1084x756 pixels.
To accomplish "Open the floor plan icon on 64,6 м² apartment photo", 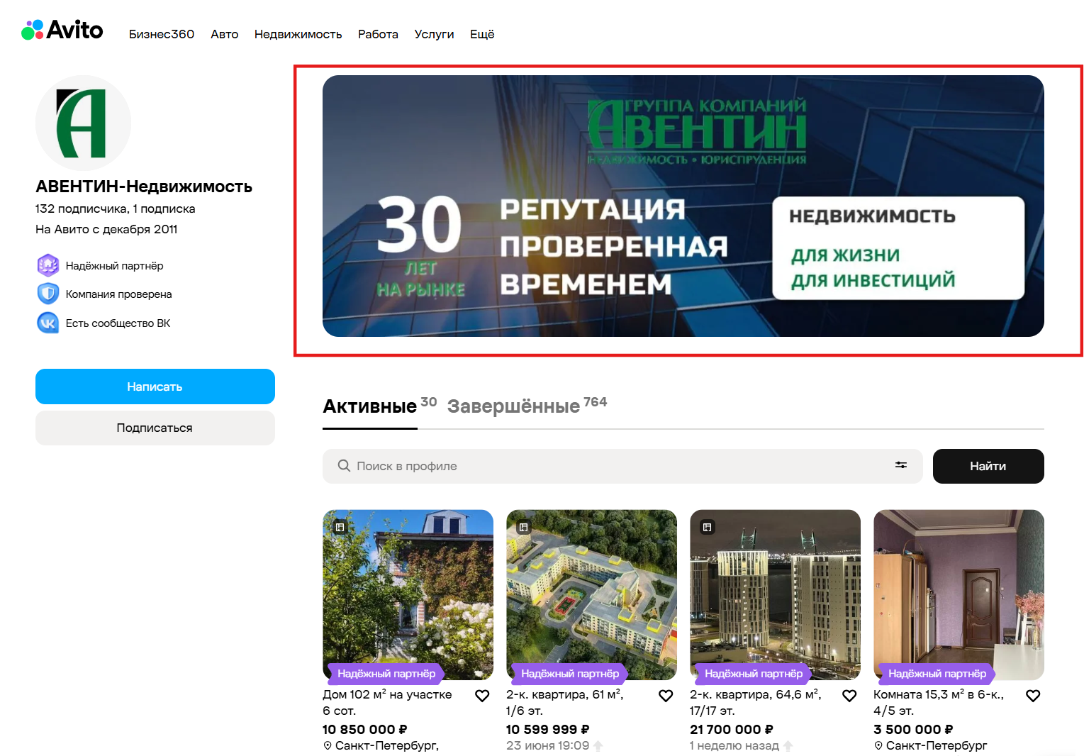I will tap(707, 527).
